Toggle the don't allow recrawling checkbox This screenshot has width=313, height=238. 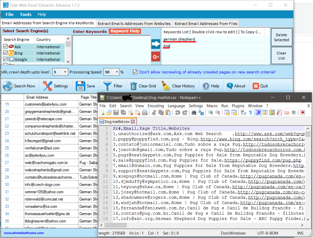(135, 72)
